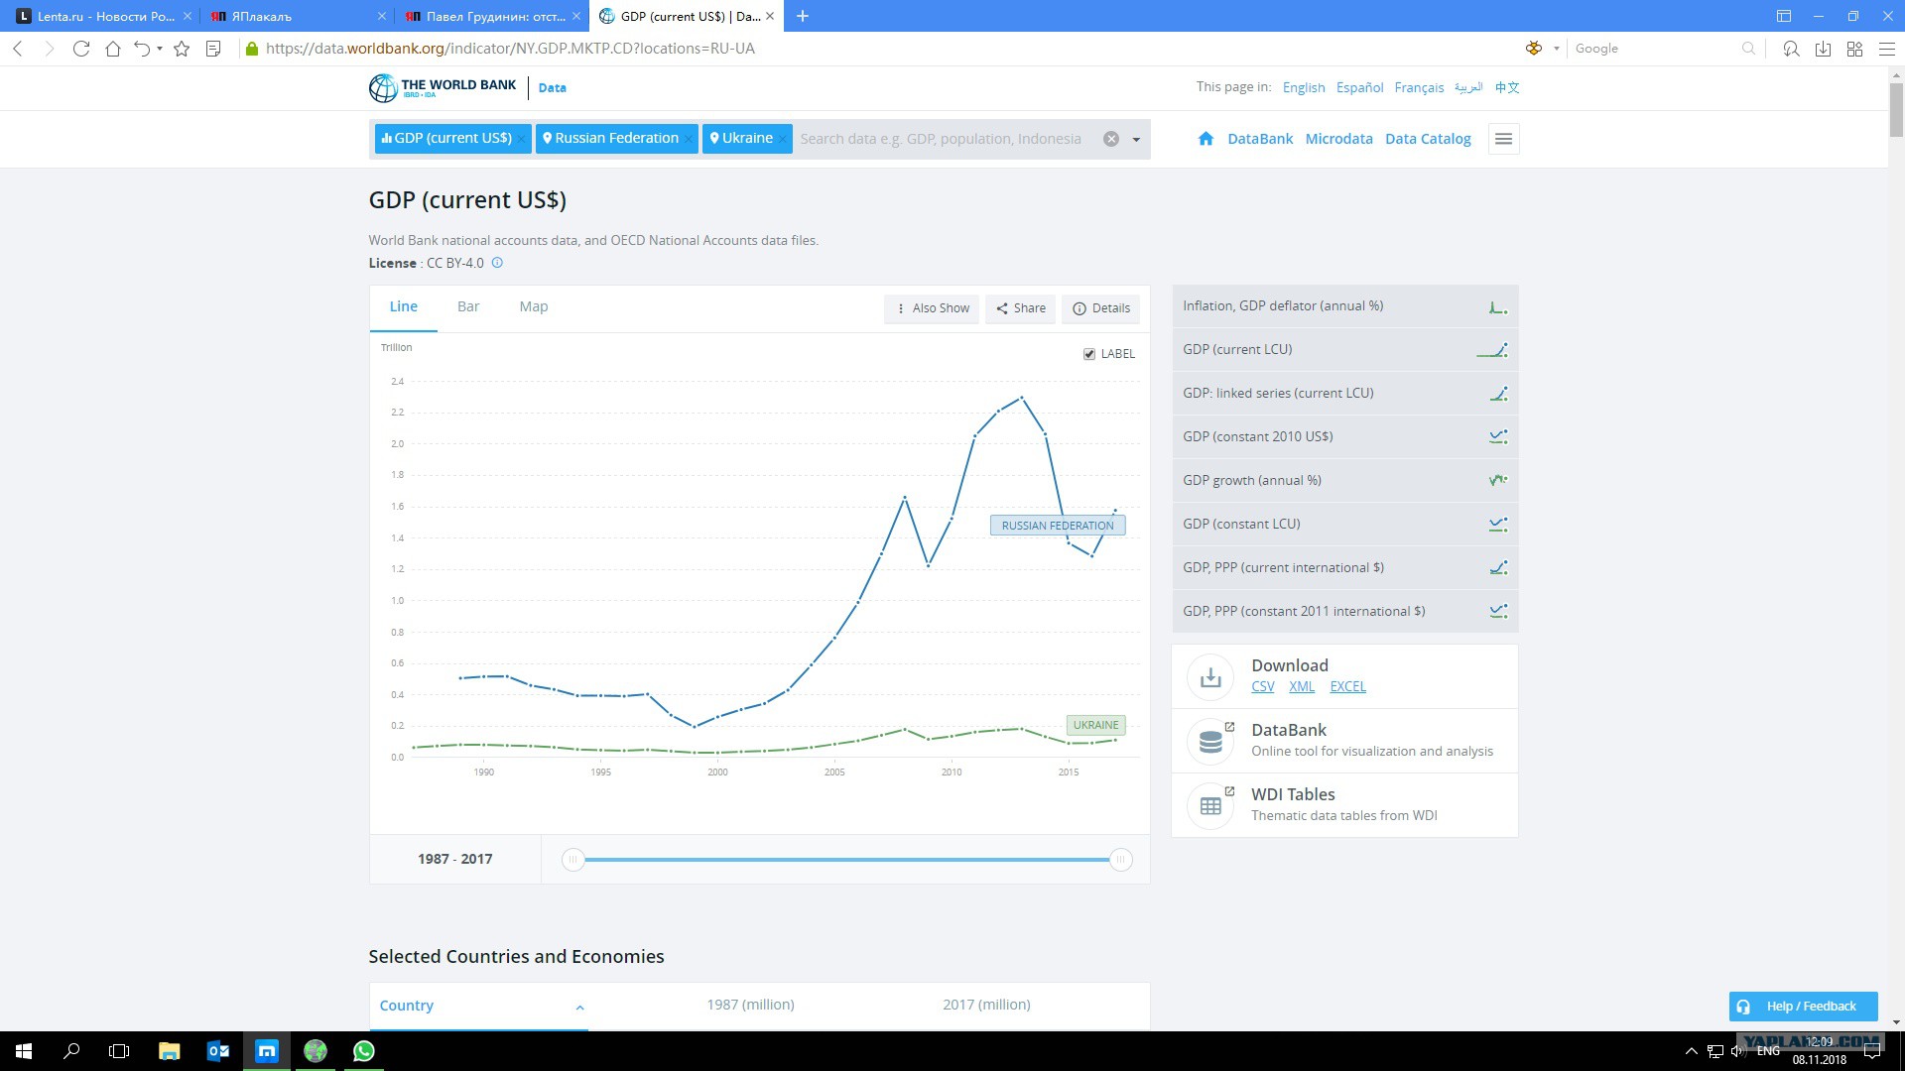
Task: Open WhatsApp from the taskbar
Action: (364, 1051)
